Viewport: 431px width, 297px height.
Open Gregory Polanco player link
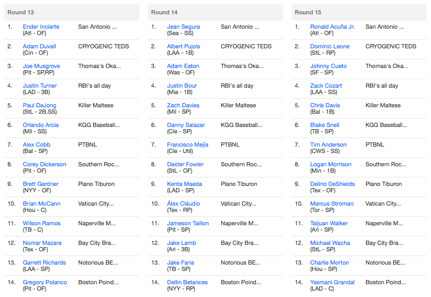point(45,283)
